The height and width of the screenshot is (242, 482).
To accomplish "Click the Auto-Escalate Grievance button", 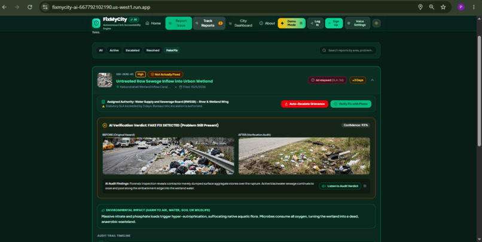I will [304, 104].
